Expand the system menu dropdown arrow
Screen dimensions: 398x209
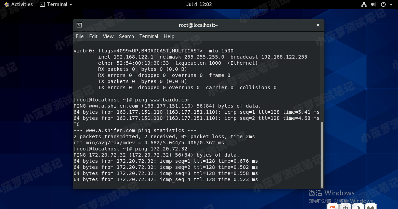(391, 5)
